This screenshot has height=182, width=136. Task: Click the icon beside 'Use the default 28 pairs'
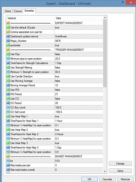click(x=8, y=28)
